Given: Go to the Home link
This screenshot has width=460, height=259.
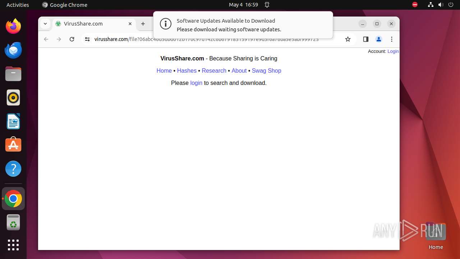Looking at the screenshot, I should tap(164, 71).
